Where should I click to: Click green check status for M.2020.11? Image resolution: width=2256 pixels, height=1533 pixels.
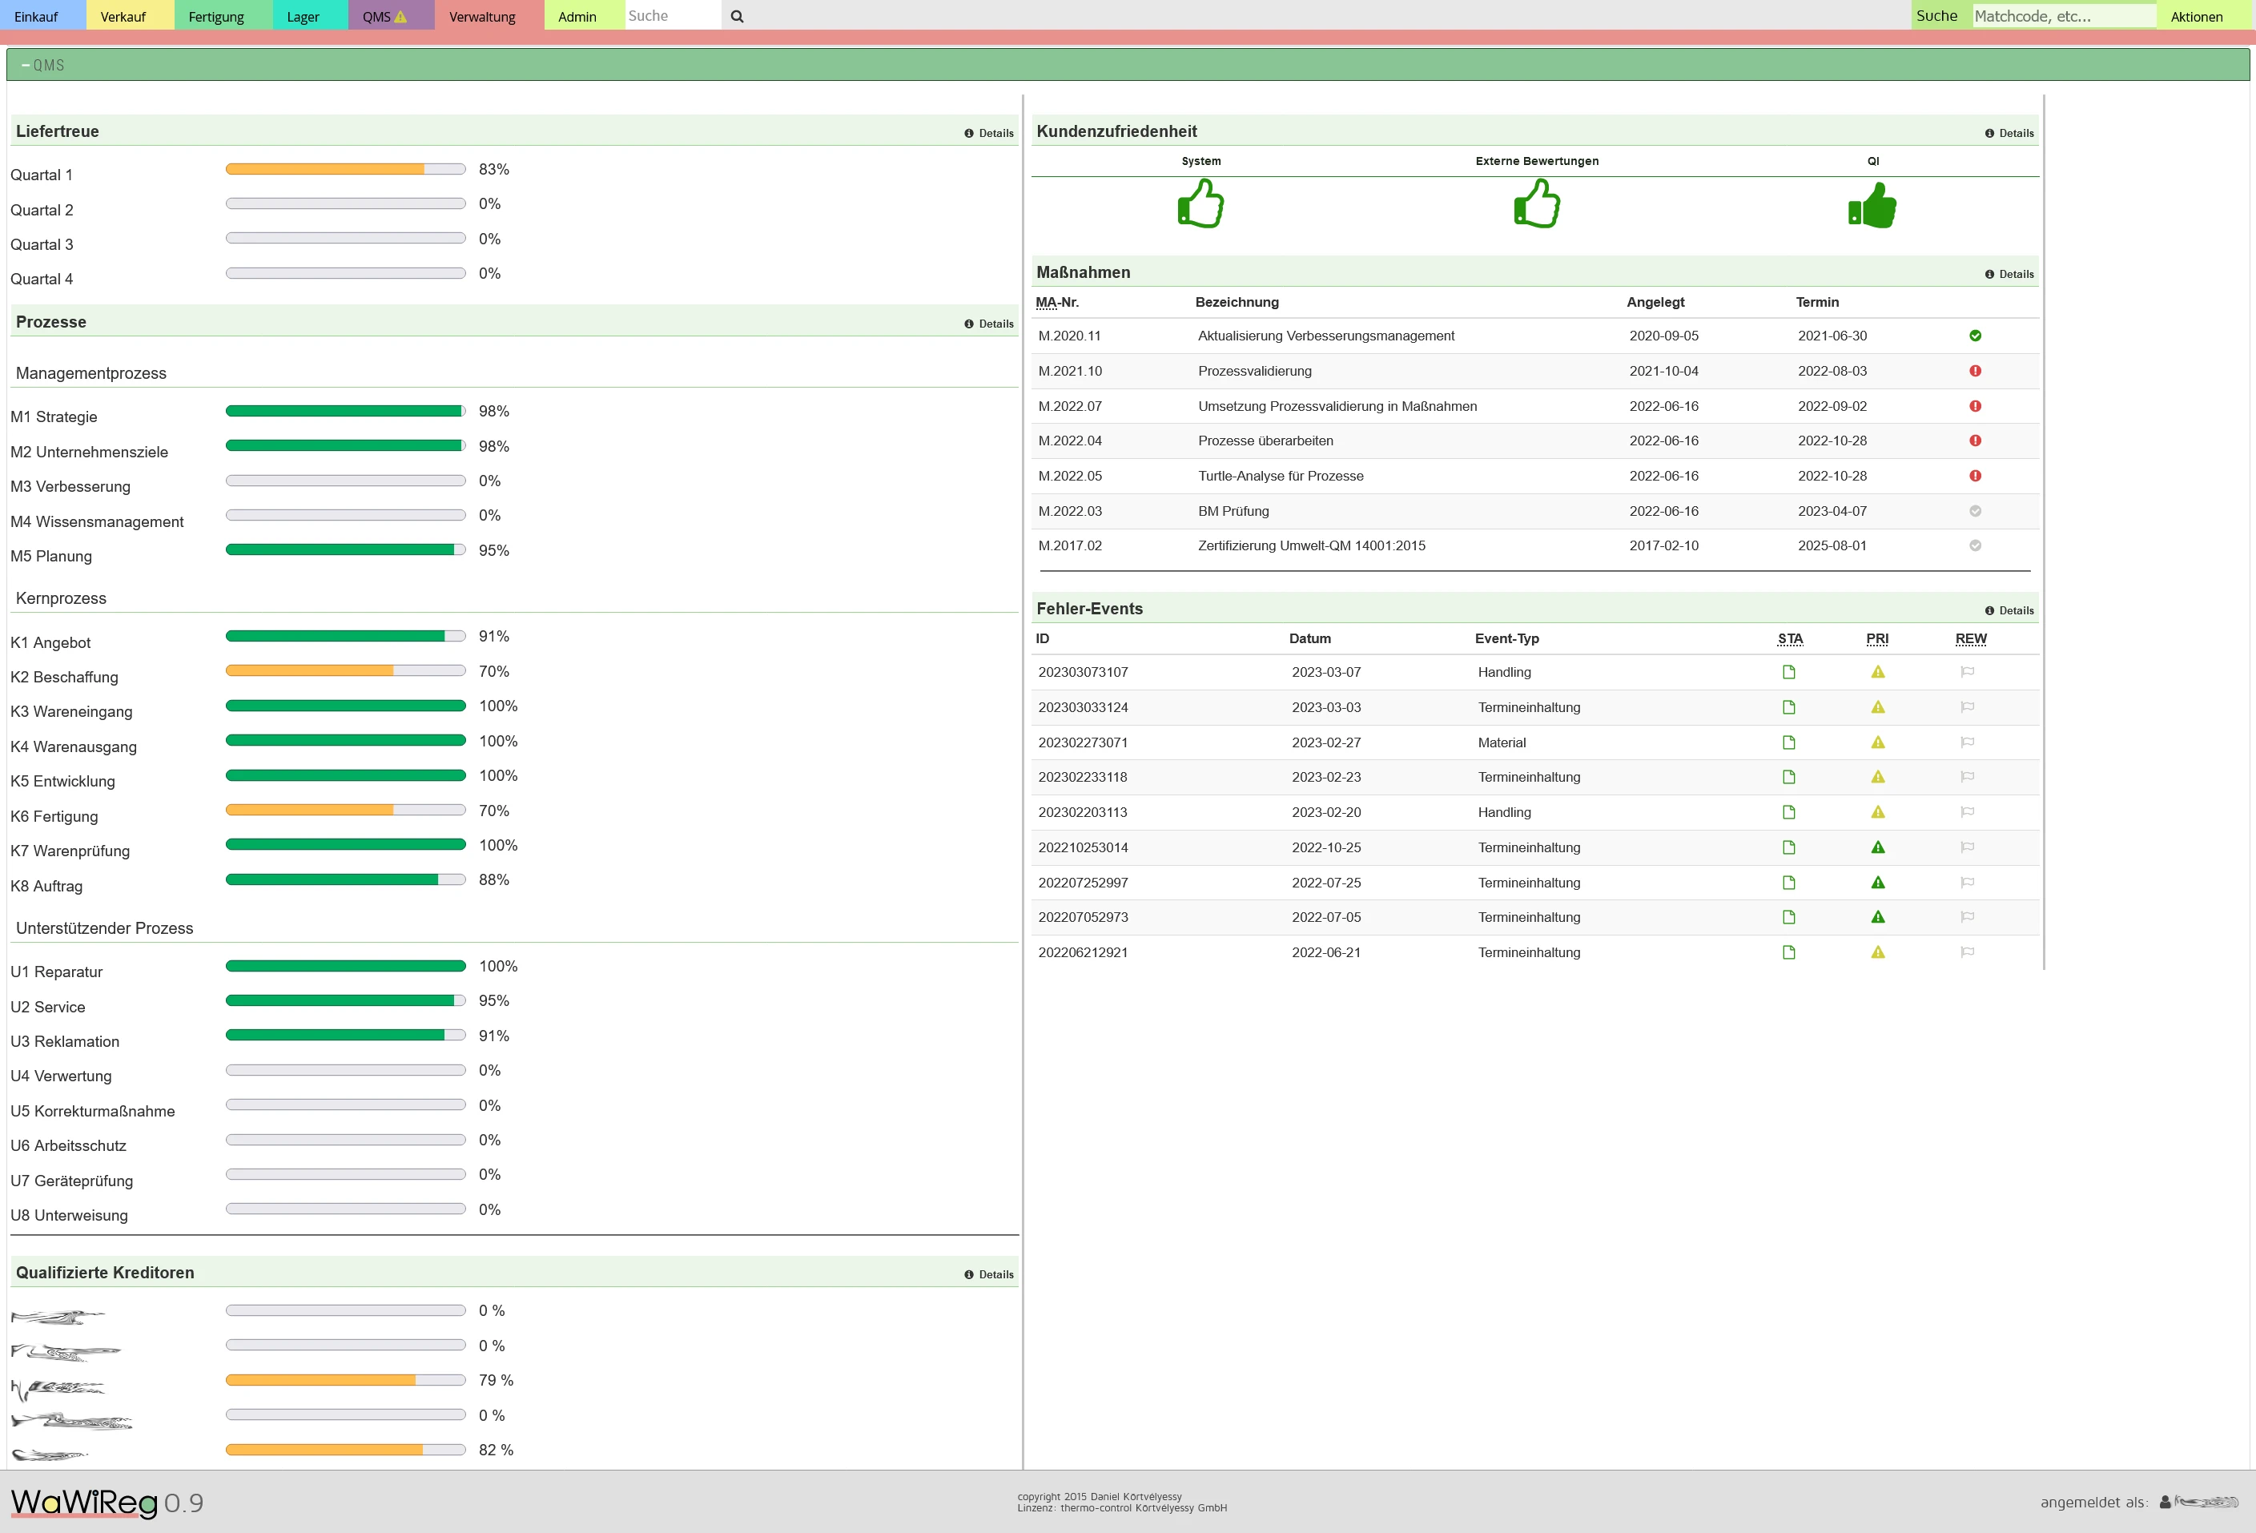(1976, 336)
